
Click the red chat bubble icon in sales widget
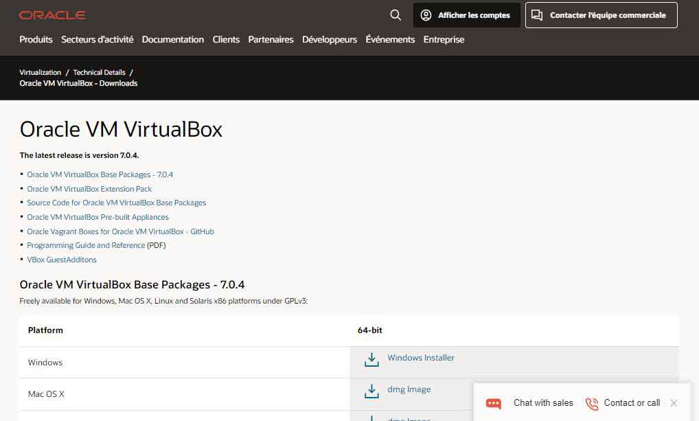pos(493,403)
